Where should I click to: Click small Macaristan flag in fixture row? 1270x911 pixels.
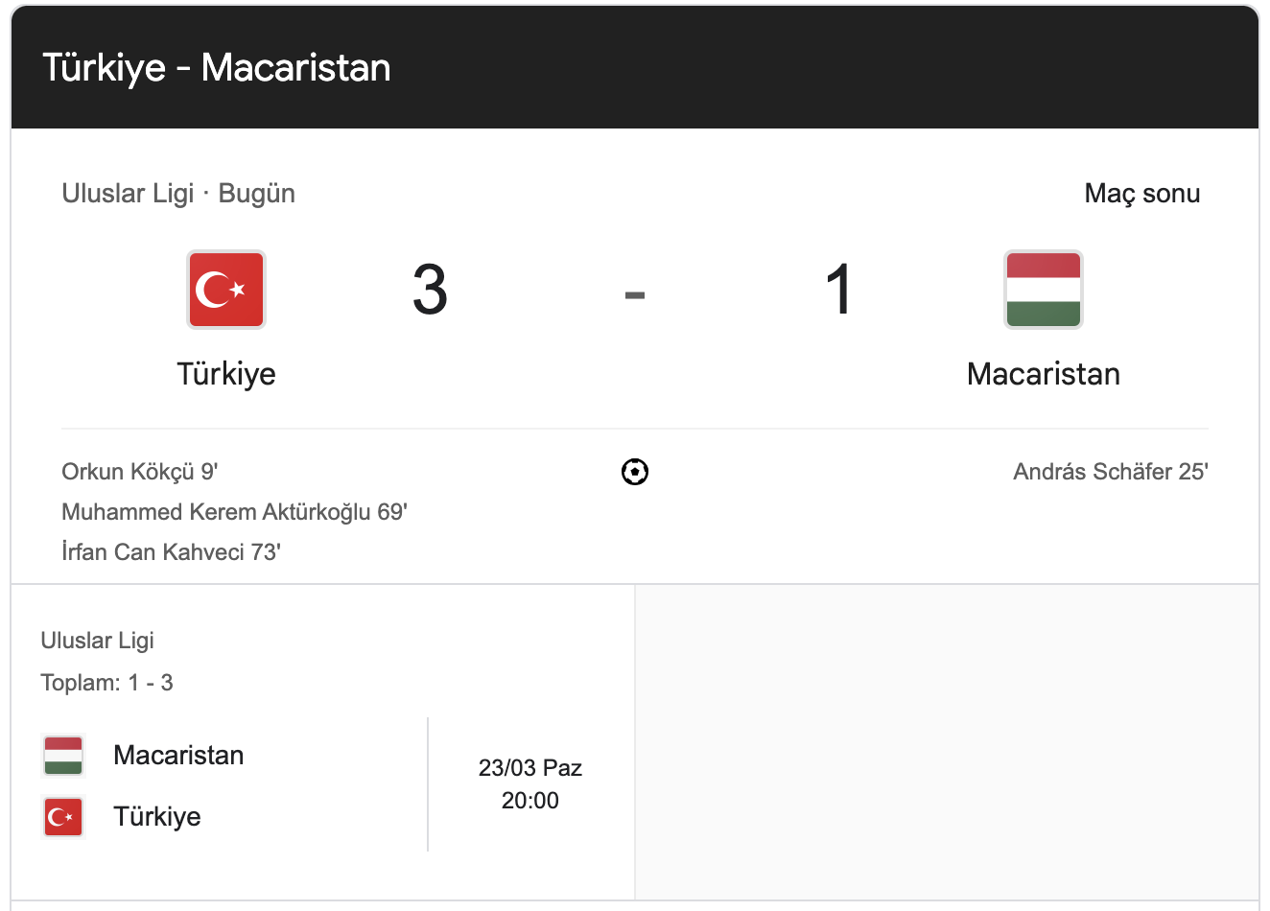point(63,756)
